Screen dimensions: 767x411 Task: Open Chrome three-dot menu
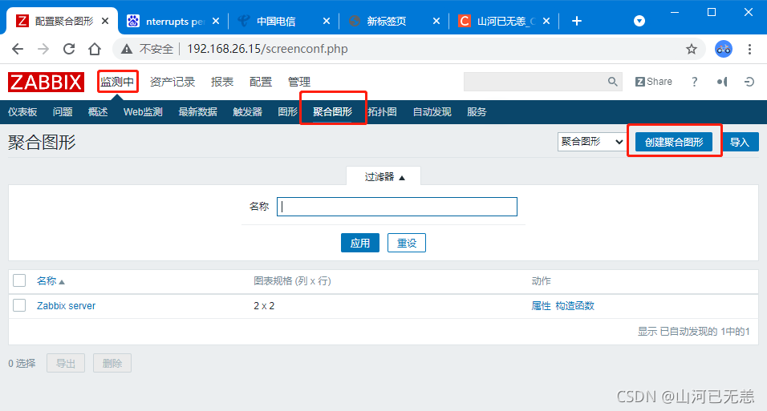tap(749, 49)
